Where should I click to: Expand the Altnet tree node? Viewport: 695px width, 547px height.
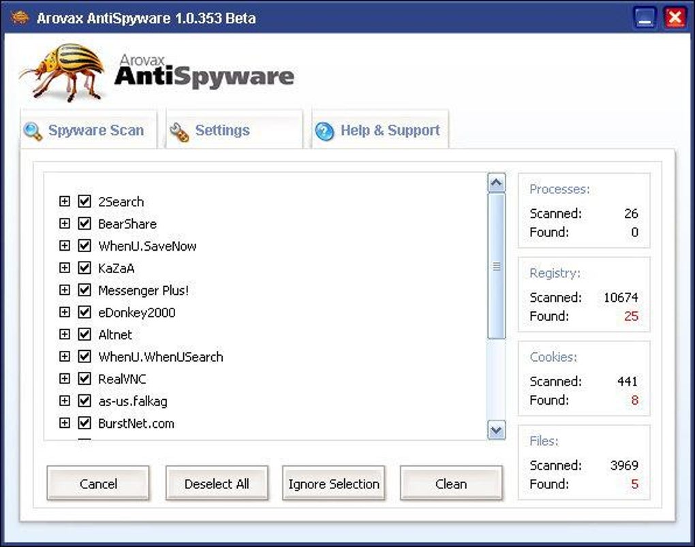click(x=65, y=334)
